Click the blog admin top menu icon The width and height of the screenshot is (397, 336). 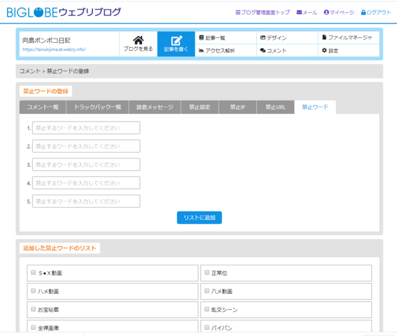[x=238, y=12]
